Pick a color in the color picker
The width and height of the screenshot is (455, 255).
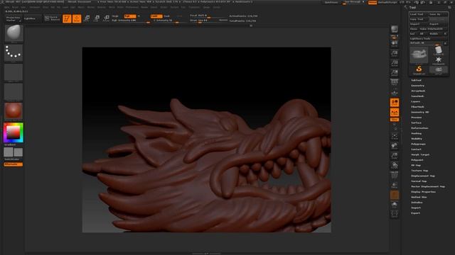click(14, 132)
